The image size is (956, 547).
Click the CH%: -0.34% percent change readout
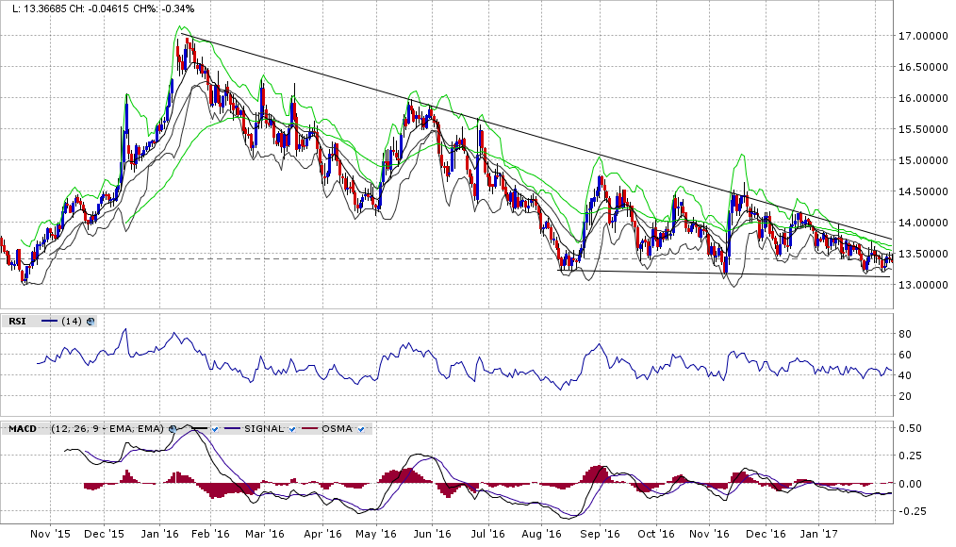pos(164,8)
